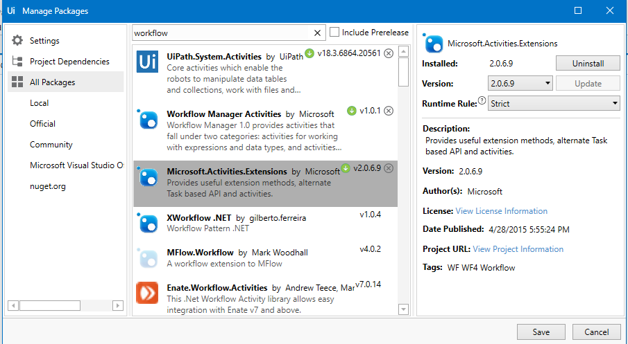628x344 pixels.
Task: Close the Manage Packages window
Action: [609, 11]
